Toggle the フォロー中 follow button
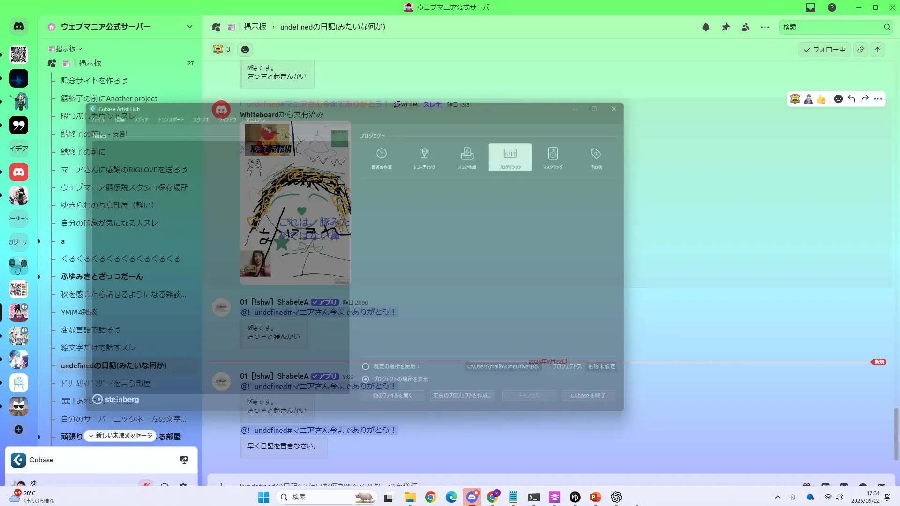This screenshot has width=900, height=506. (x=824, y=50)
